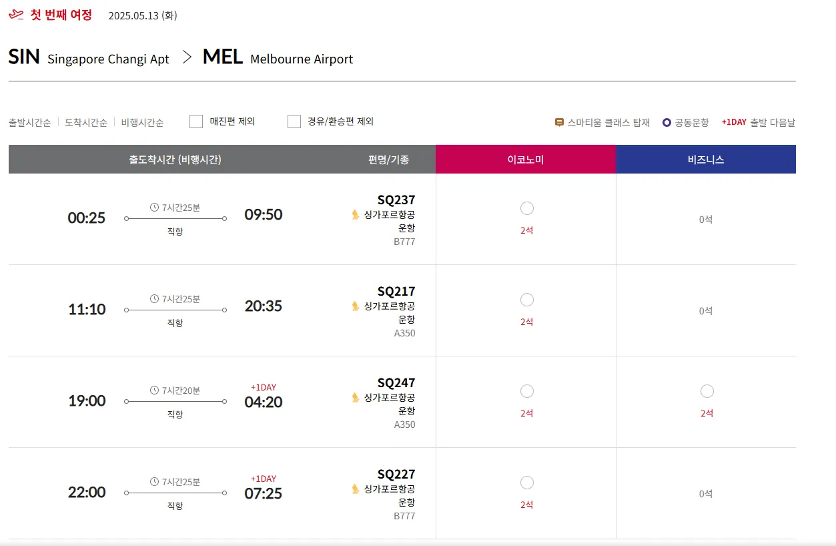Click Singapore Airlines logo beside SQ237
The height and width of the screenshot is (546, 836).
[x=356, y=214]
